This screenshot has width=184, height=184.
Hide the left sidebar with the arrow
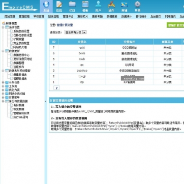(46, 102)
